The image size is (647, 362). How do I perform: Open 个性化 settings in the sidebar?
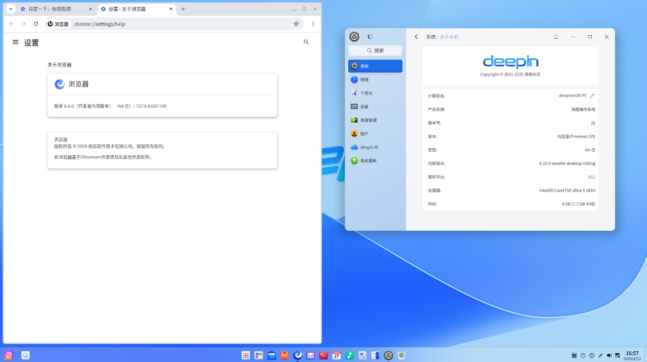pyautogui.click(x=375, y=93)
